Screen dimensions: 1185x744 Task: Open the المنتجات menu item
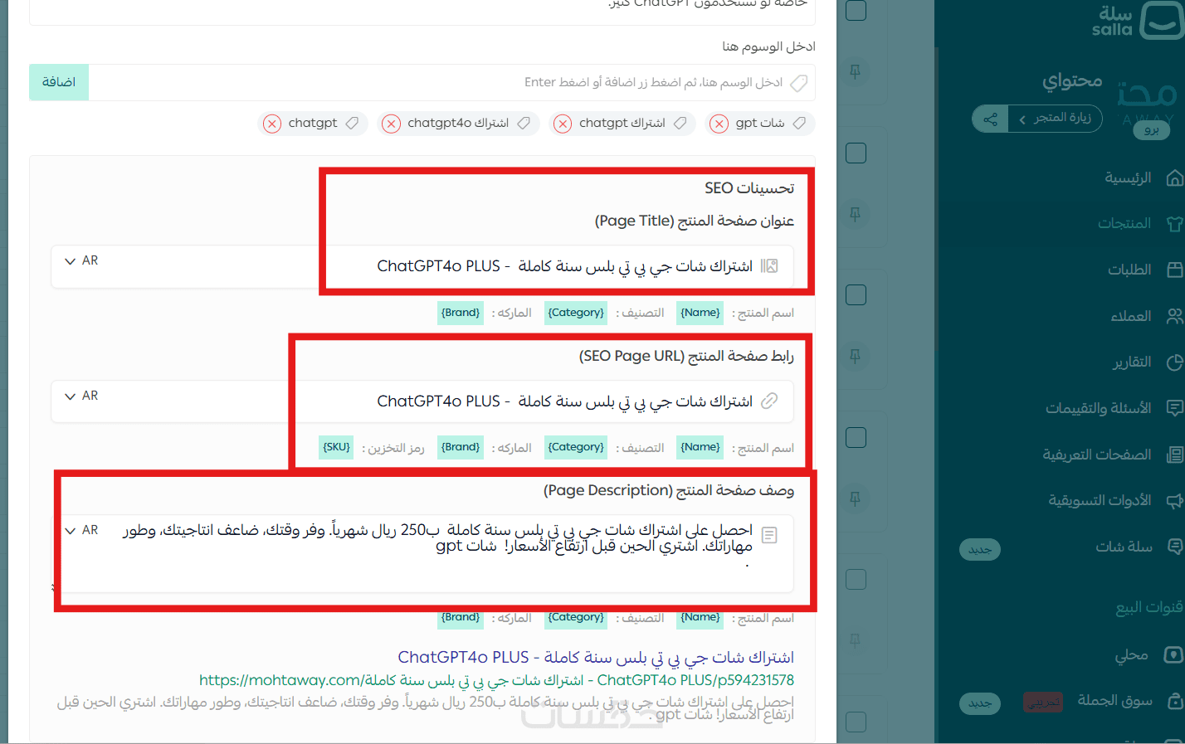(1124, 224)
